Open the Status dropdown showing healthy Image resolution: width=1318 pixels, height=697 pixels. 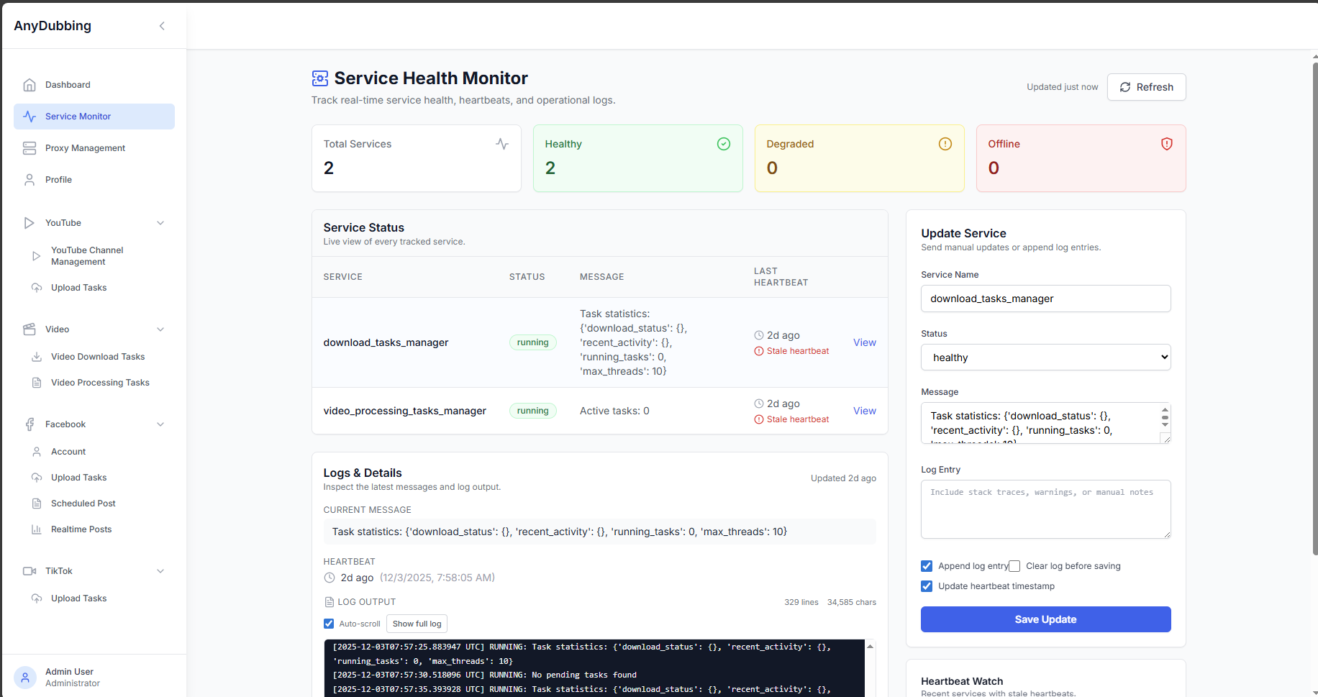(x=1045, y=357)
